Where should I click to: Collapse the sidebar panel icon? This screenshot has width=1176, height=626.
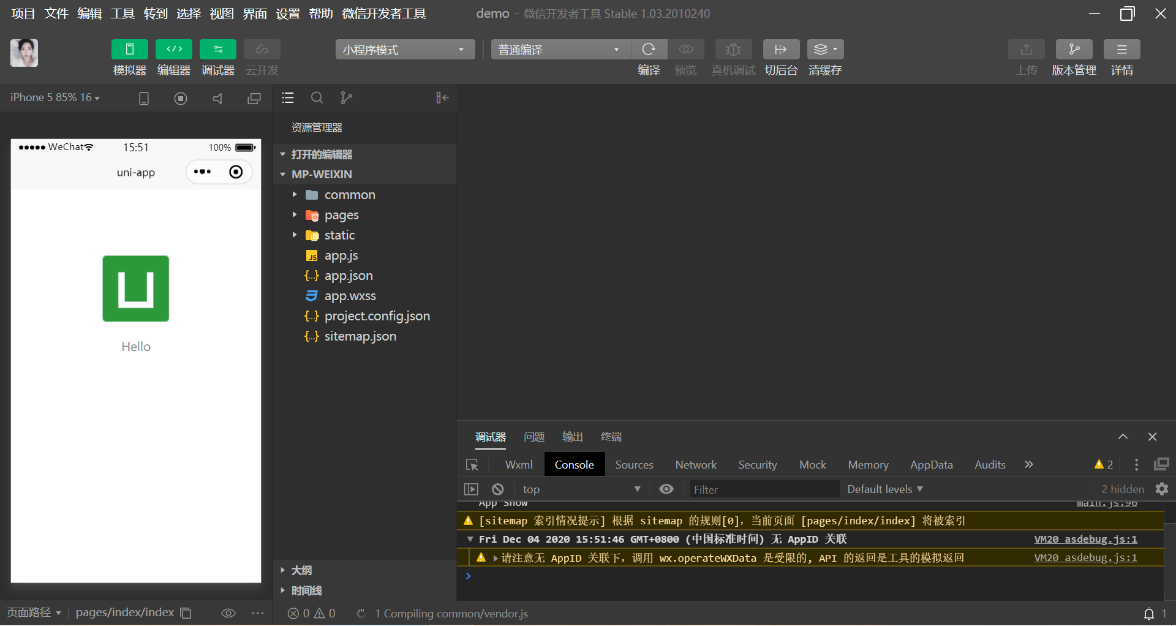(442, 98)
